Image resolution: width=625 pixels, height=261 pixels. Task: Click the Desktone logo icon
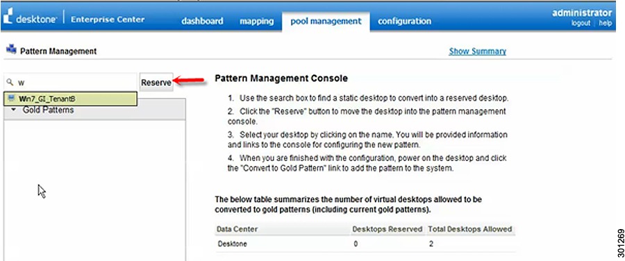click(8, 19)
